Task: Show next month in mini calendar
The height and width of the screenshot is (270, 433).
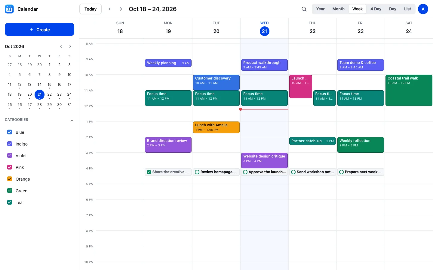Action: coord(70,46)
